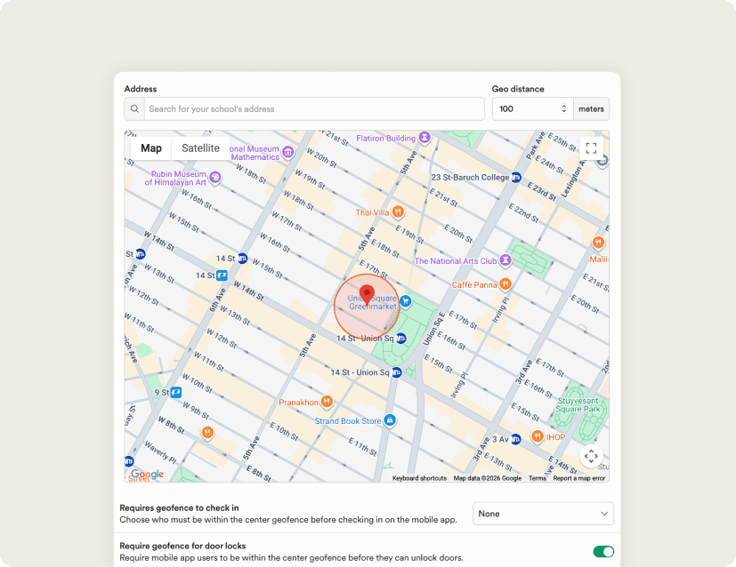Click the Malii restaurant marker icon
The image size is (736, 567).
598,243
